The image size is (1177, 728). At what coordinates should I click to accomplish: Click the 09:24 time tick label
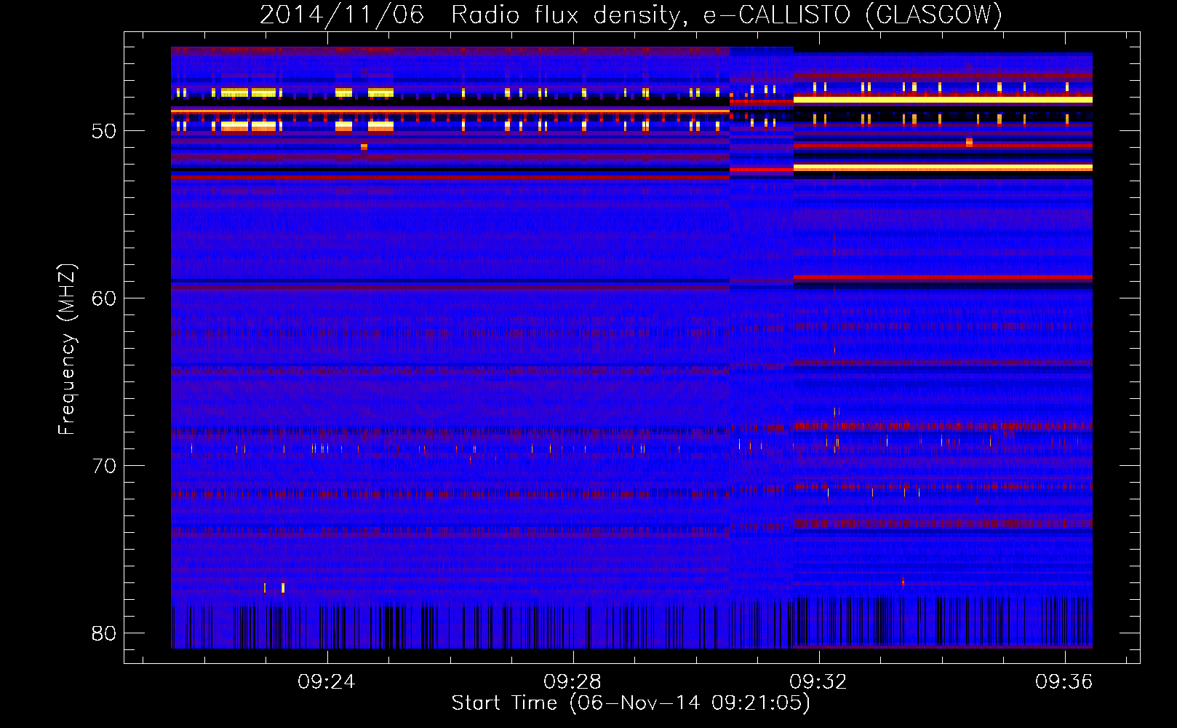click(327, 681)
